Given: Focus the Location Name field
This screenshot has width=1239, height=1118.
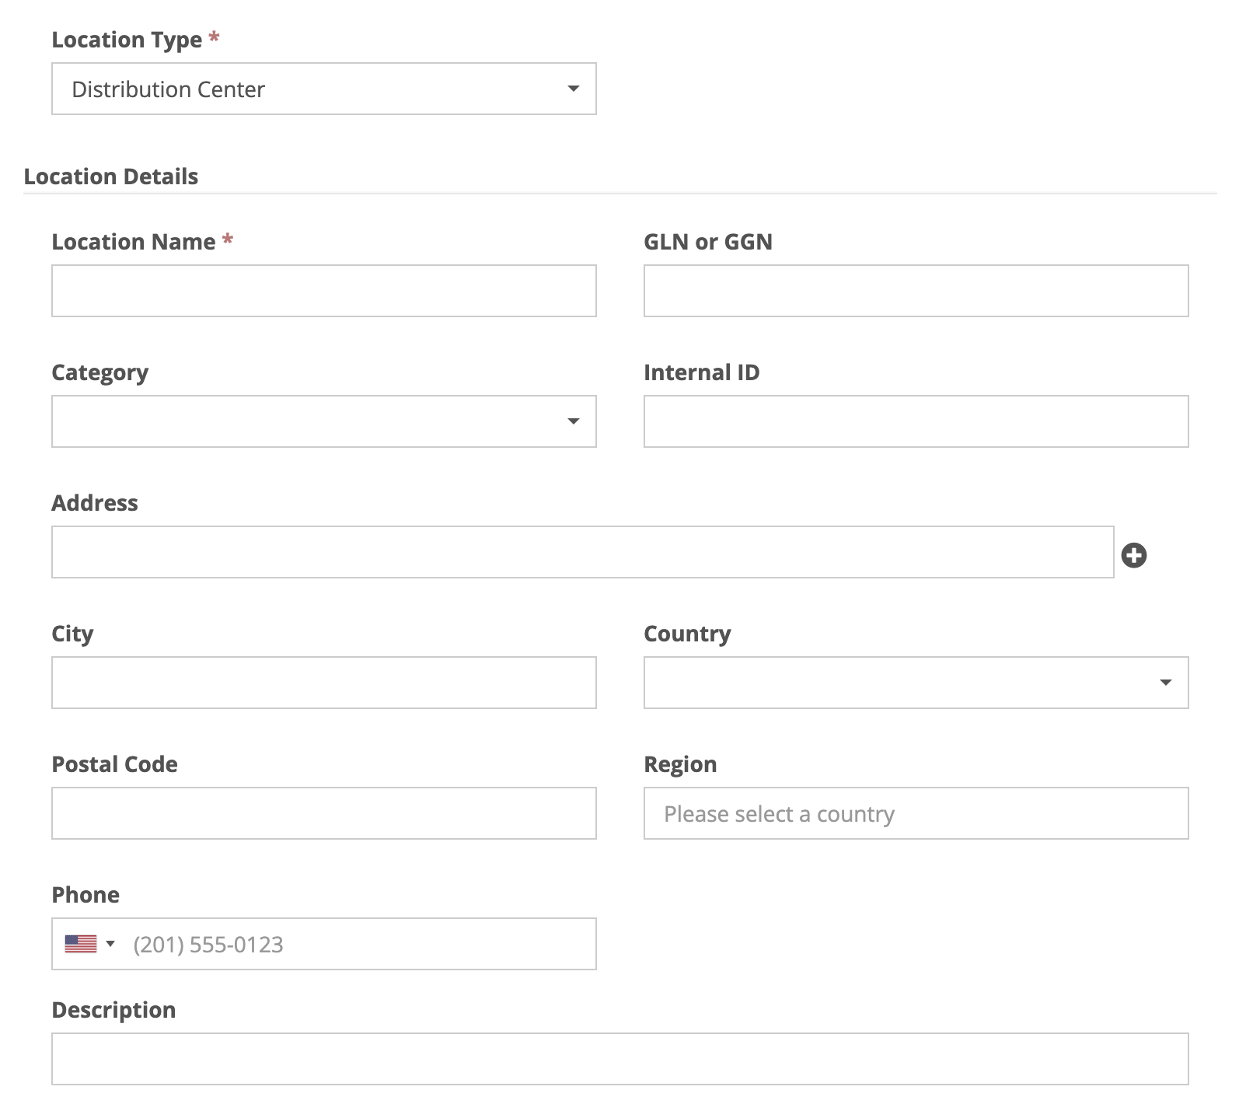Looking at the screenshot, I should pos(324,291).
